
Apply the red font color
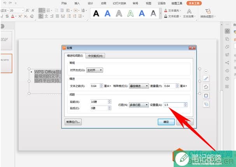point(12,16)
